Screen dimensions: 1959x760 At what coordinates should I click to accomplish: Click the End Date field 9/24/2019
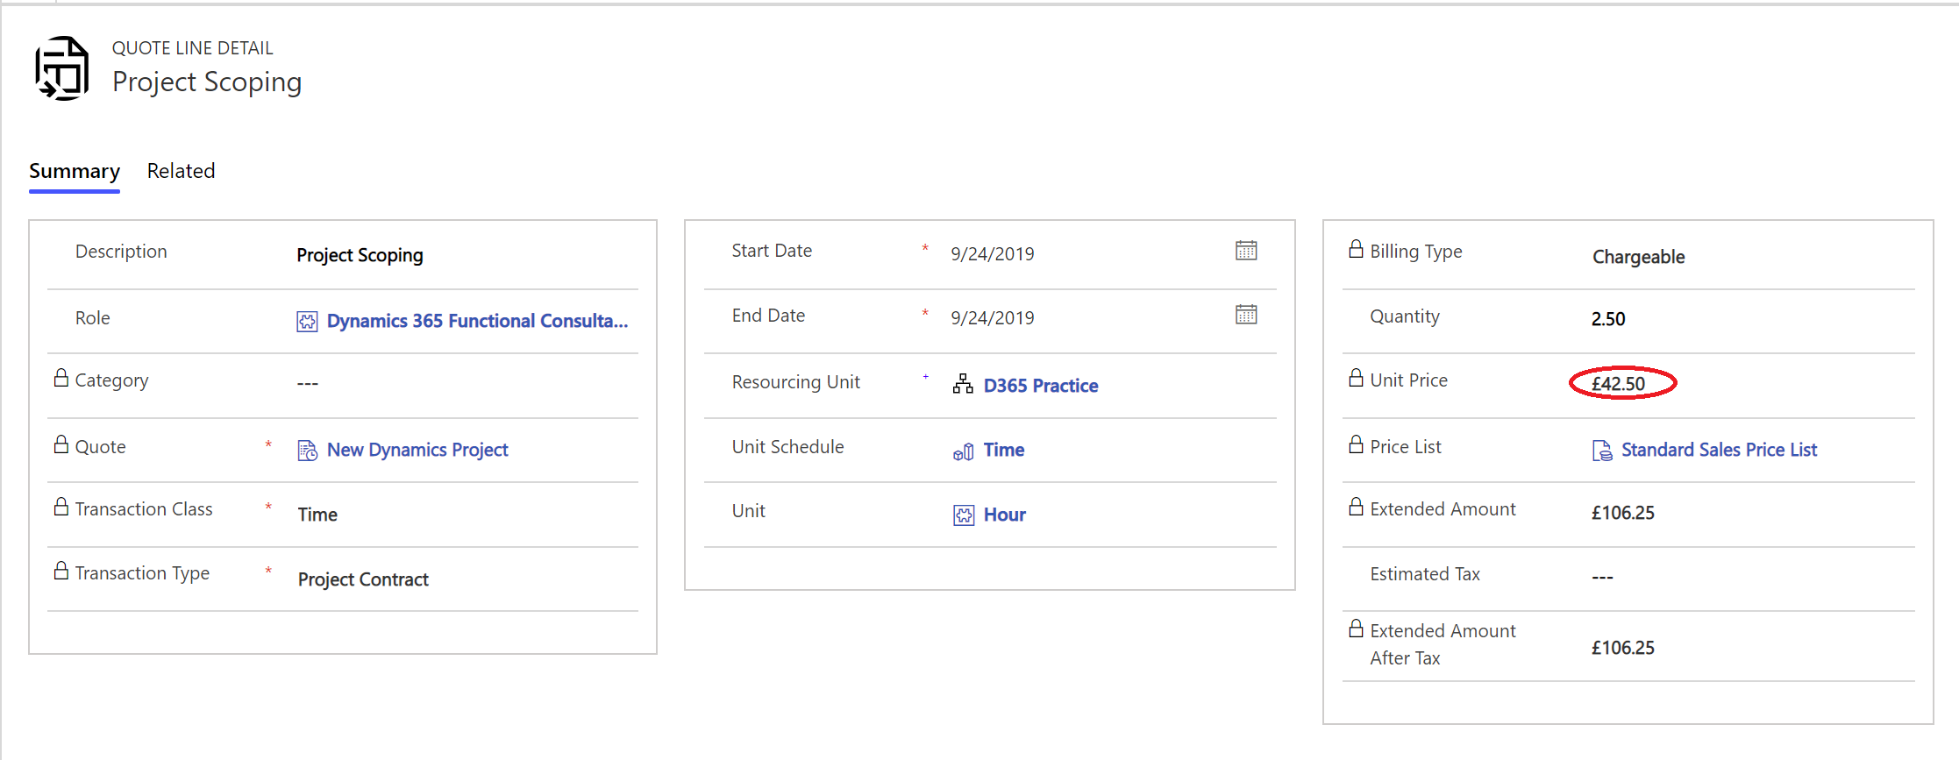pos(993,318)
